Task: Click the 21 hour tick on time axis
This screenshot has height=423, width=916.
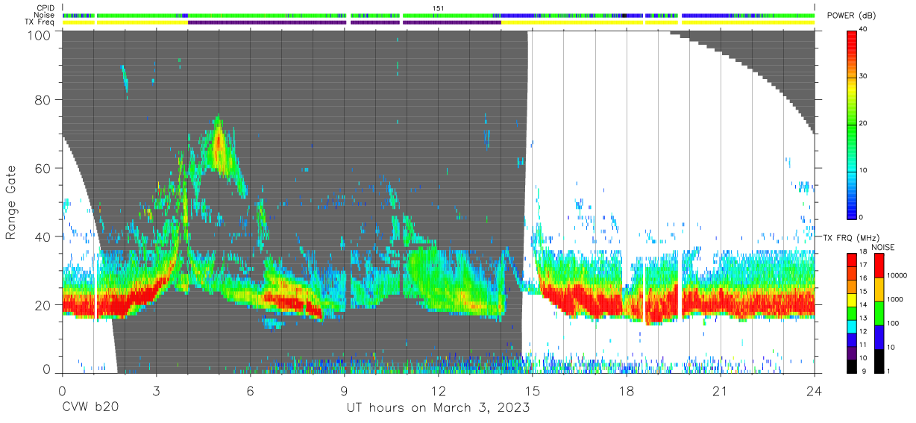Action: (721, 392)
